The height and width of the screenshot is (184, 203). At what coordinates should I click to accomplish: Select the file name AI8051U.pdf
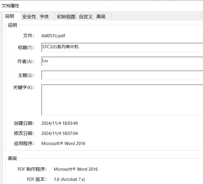coord(53,36)
